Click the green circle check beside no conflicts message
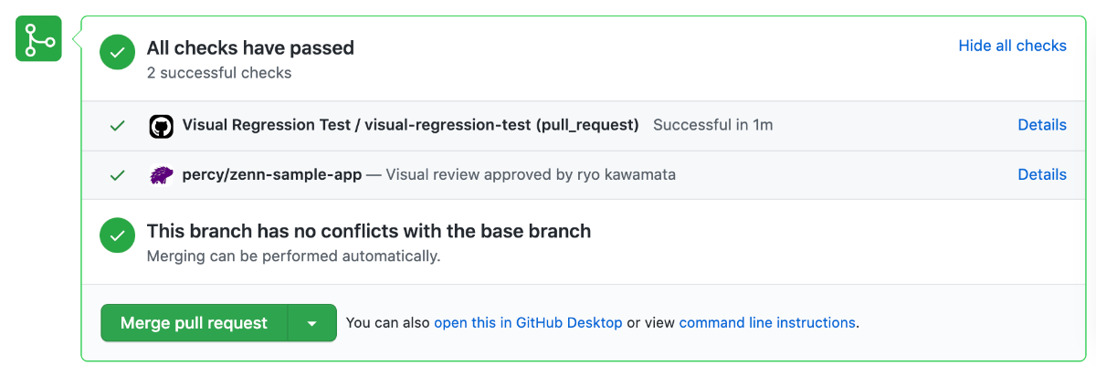Viewport: 1096px width, 376px height. point(117,236)
